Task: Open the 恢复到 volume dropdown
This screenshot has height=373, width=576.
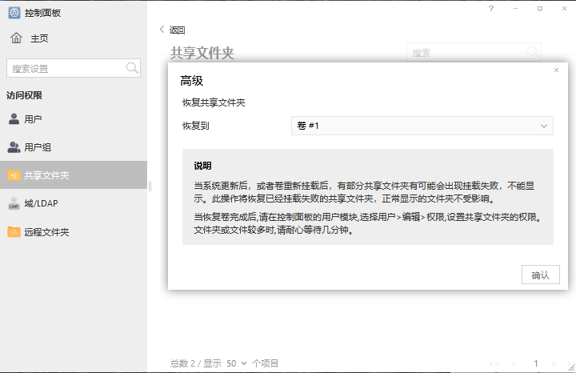Action: click(422, 126)
